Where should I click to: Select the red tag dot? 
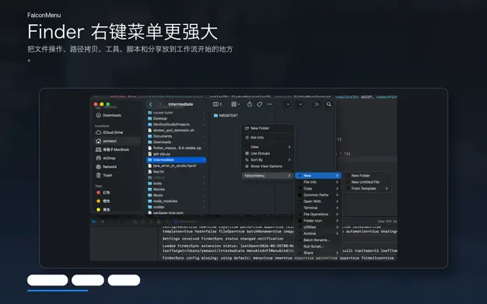(x=99, y=193)
